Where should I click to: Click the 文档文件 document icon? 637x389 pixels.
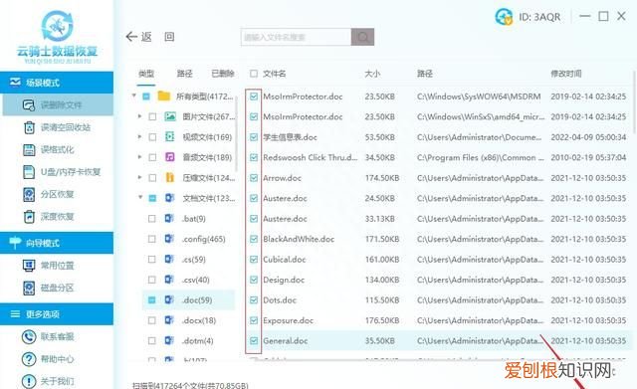click(169, 198)
